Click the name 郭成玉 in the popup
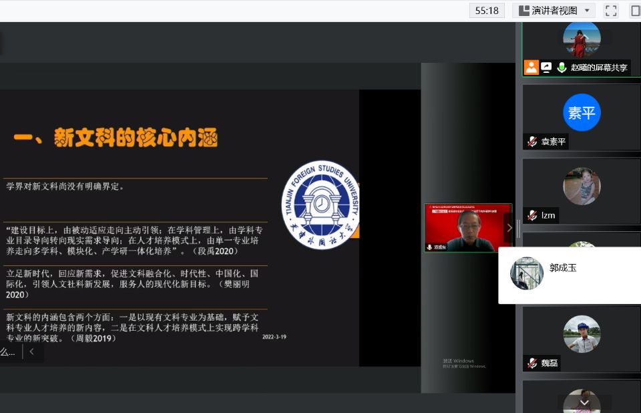The width and height of the screenshot is (641, 413). click(x=563, y=268)
